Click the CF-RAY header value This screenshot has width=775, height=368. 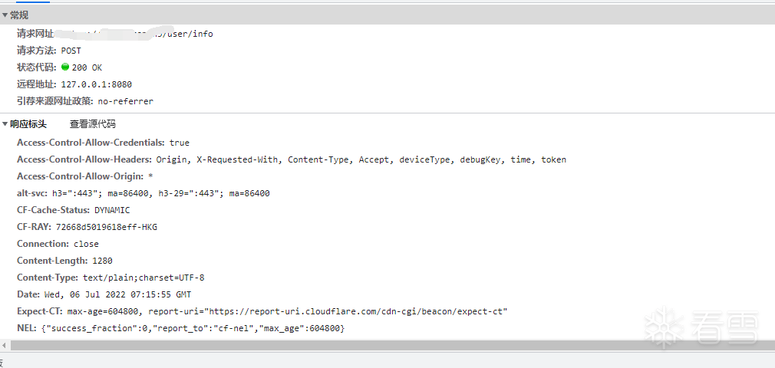click(x=106, y=227)
